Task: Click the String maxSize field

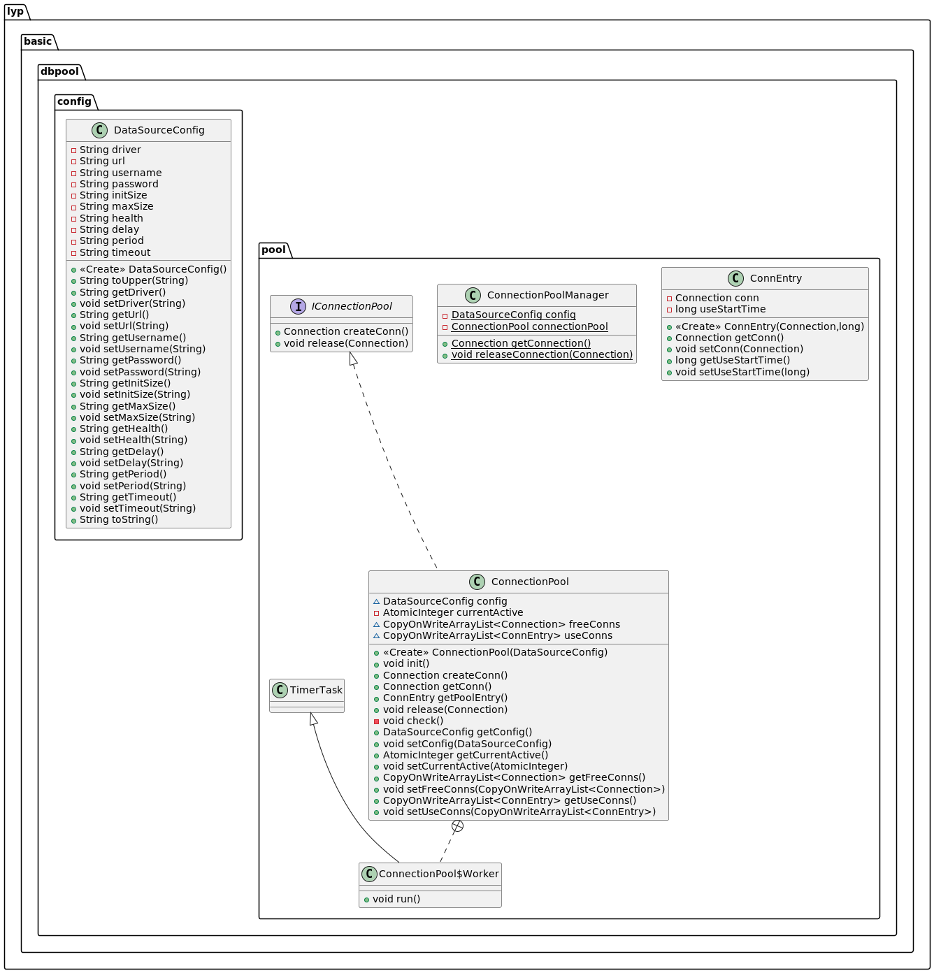Action: coord(116,207)
